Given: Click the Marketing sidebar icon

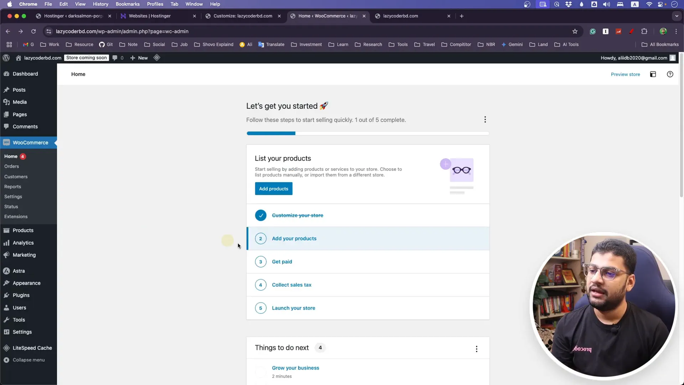Looking at the screenshot, I should pyautogui.click(x=6, y=255).
